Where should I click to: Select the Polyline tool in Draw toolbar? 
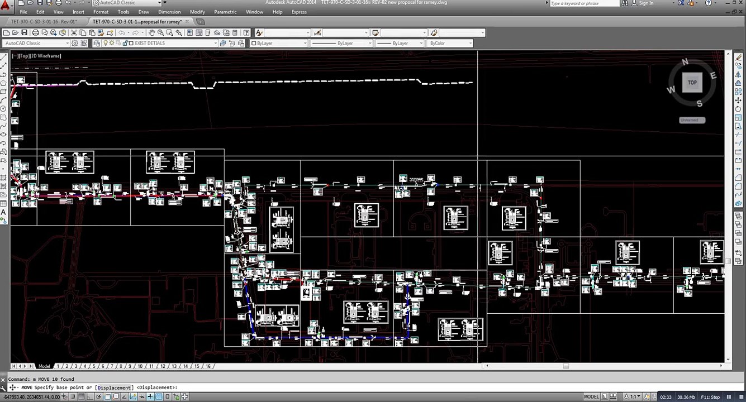point(4,74)
